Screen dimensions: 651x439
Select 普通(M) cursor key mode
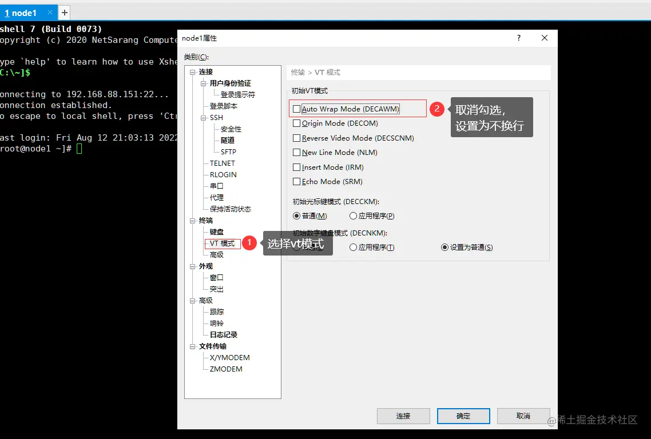[296, 215]
